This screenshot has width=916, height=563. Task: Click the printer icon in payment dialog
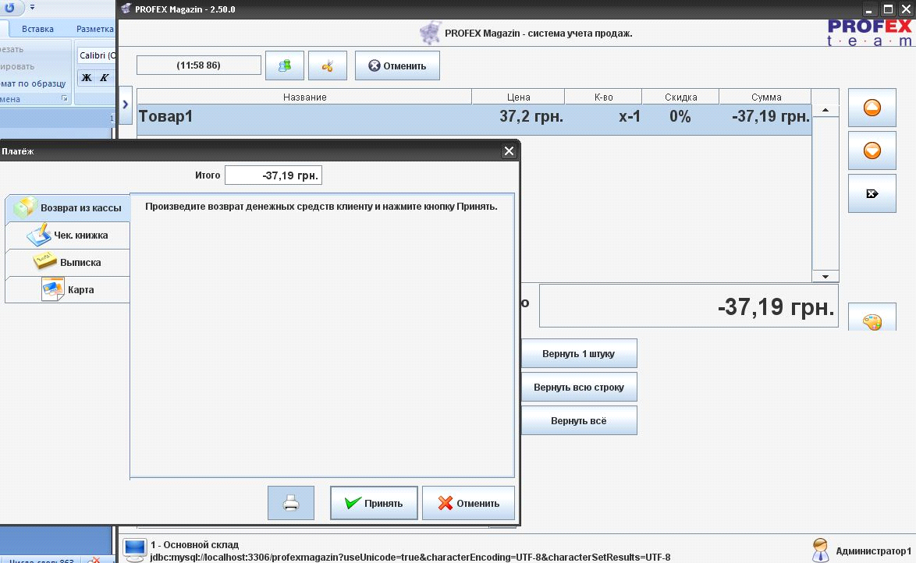pos(291,503)
